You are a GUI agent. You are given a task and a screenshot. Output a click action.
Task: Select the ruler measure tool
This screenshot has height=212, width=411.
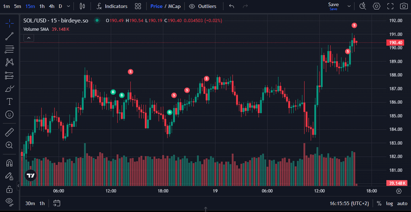click(9, 132)
